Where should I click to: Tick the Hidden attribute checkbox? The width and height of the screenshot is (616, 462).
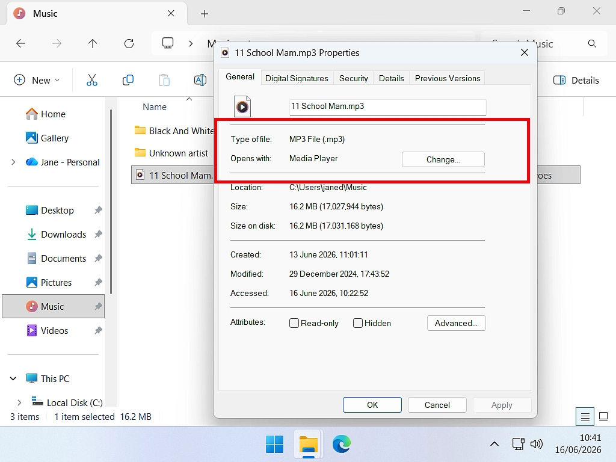[358, 323]
